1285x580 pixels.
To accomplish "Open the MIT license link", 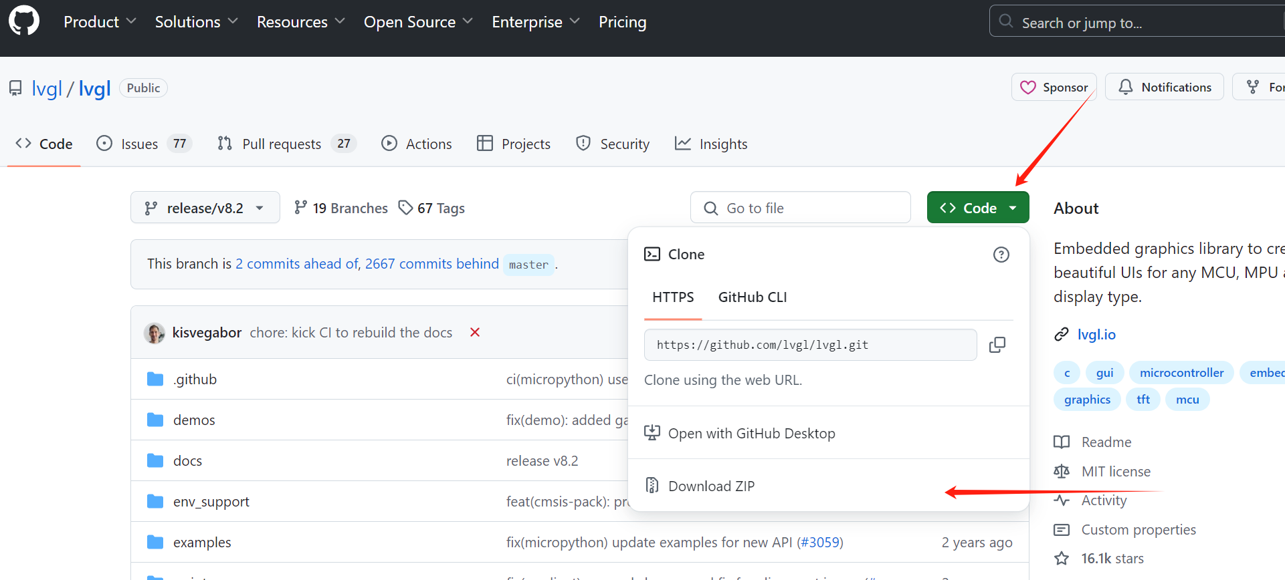I will point(1102,472).
